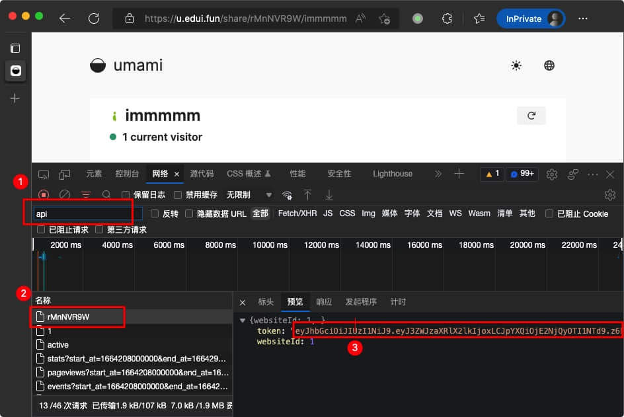
Task: Toggle device emulation icon in DevTools
Action: click(x=65, y=174)
